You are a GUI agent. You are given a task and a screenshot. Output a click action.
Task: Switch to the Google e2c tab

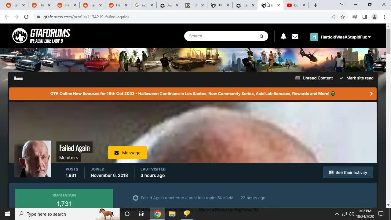(x=143, y=5)
